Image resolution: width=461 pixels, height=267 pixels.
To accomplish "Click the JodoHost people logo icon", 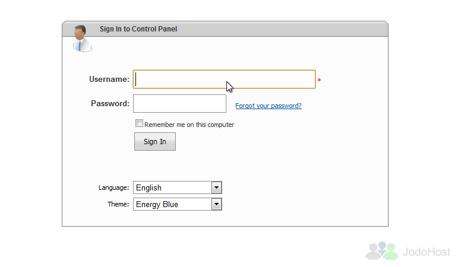I will pyautogui.click(x=381, y=250).
